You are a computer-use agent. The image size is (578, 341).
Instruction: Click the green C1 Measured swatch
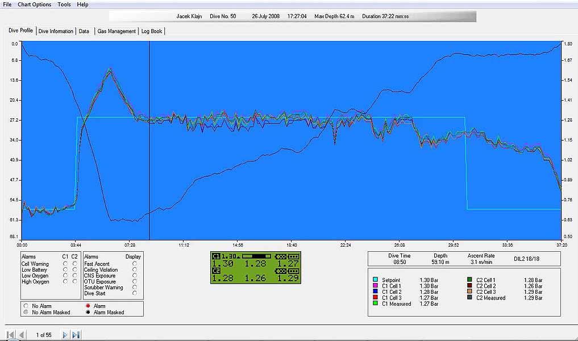[x=375, y=303]
